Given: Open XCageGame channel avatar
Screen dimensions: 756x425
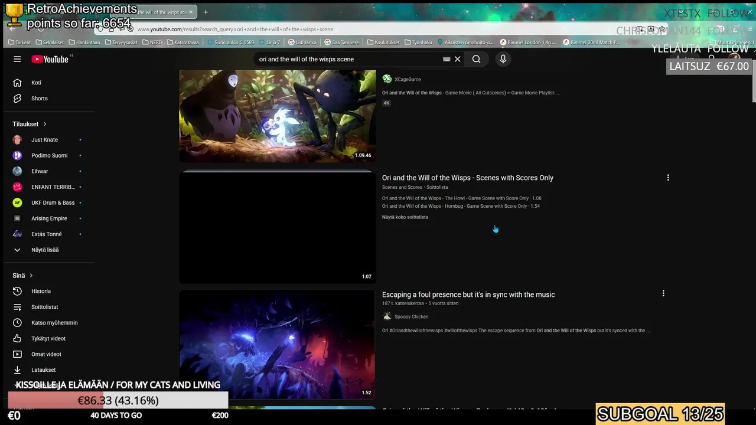Looking at the screenshot, I should point(387,79).
